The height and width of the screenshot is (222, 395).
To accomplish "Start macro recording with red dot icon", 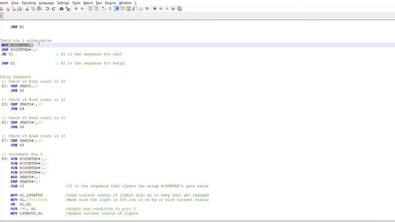I will 155,9.
